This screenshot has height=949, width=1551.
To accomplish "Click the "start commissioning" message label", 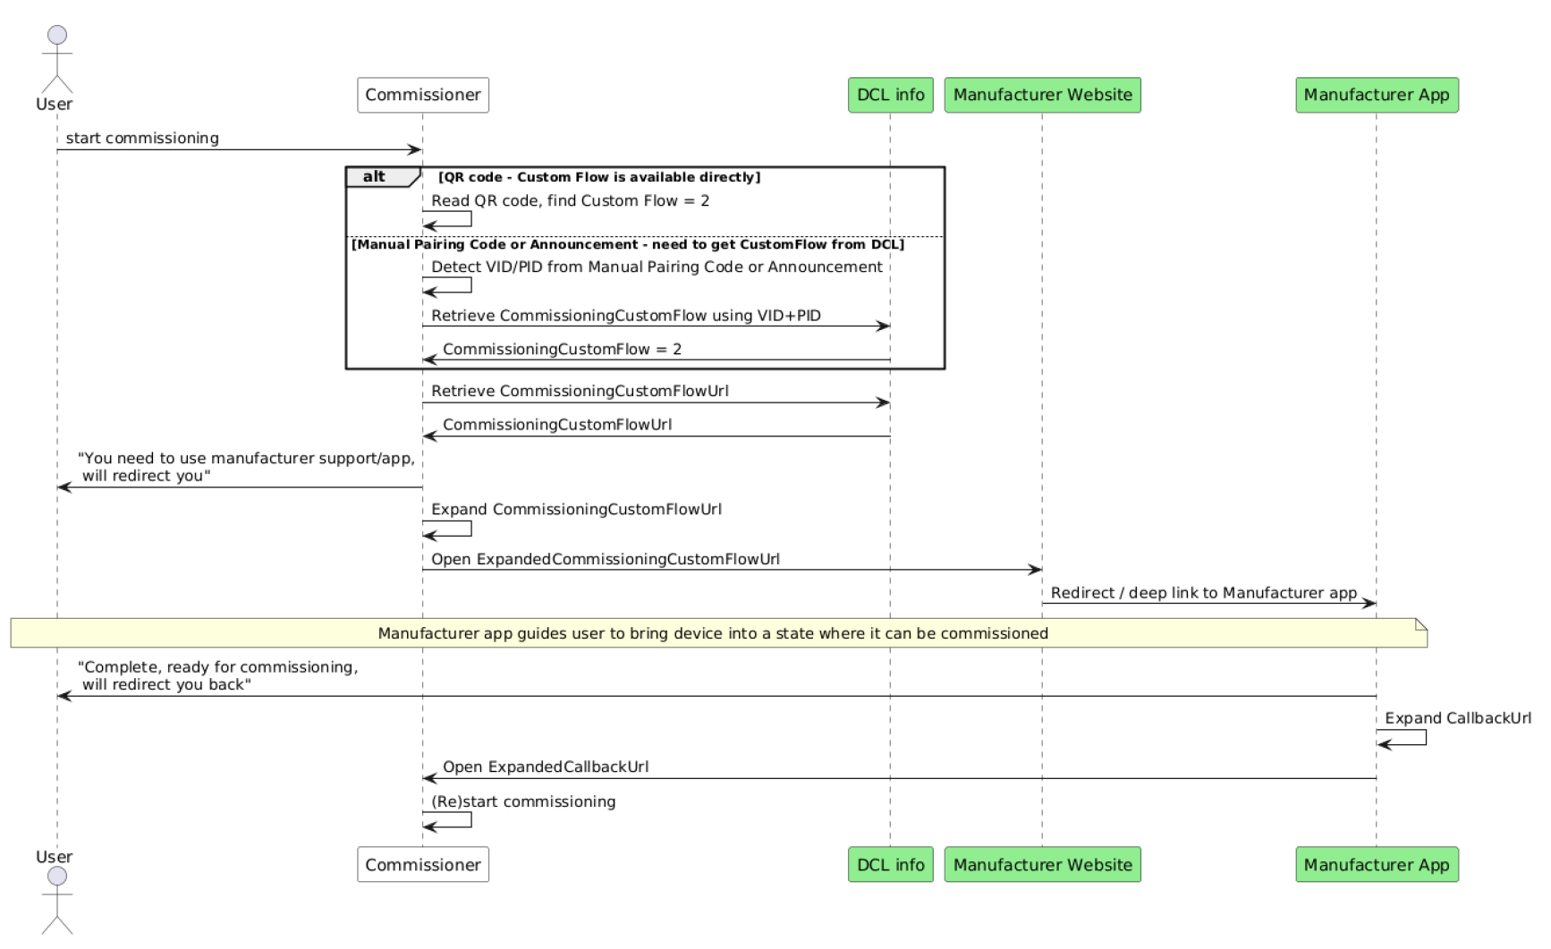I will point(142,138).
